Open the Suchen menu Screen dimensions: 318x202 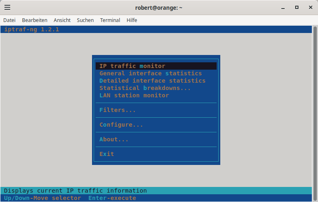click(85, 20)
